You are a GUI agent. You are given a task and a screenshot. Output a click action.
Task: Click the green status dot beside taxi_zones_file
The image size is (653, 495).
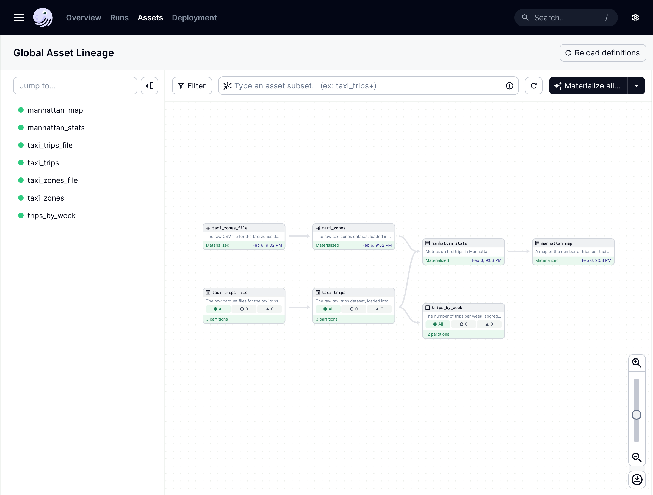pos(21,180)
